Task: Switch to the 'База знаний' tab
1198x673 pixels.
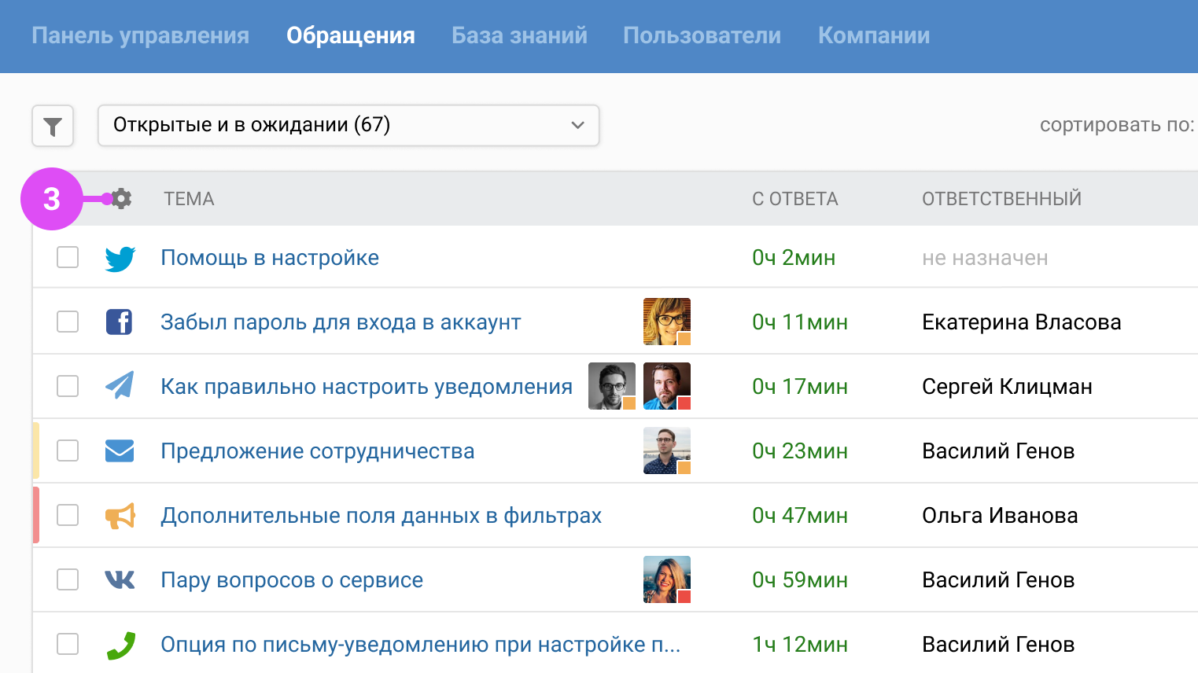Action: pyautogui.click(x=519, y=35)
